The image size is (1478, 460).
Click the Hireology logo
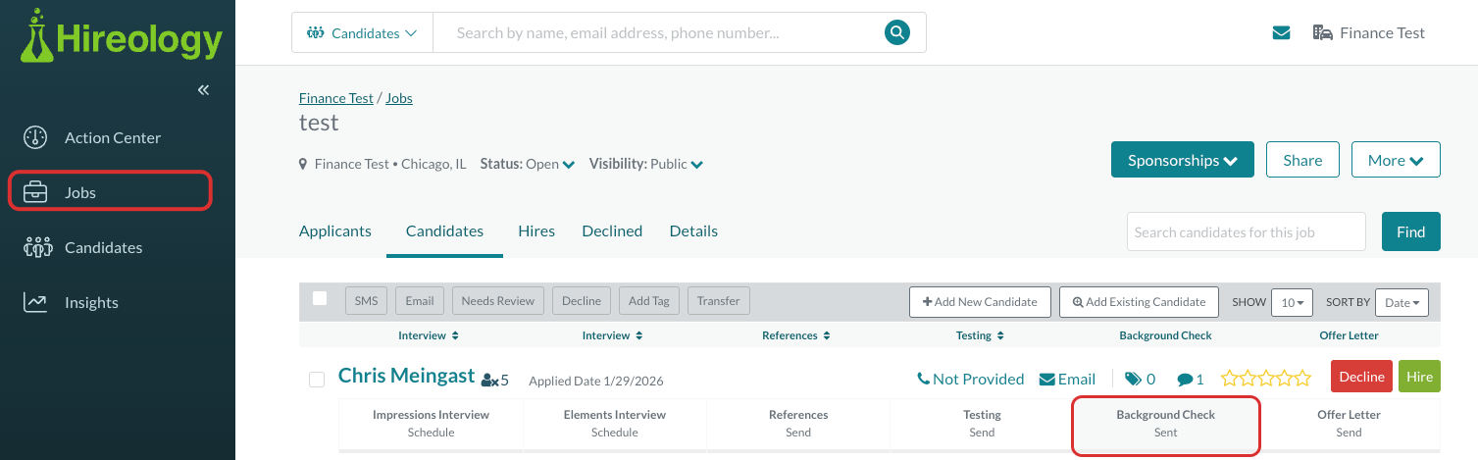(122, 37)
